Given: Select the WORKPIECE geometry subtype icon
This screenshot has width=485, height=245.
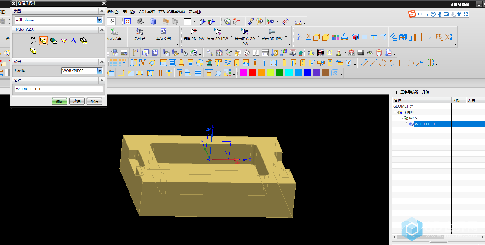Looking at the screenshot, I should 44,41.
